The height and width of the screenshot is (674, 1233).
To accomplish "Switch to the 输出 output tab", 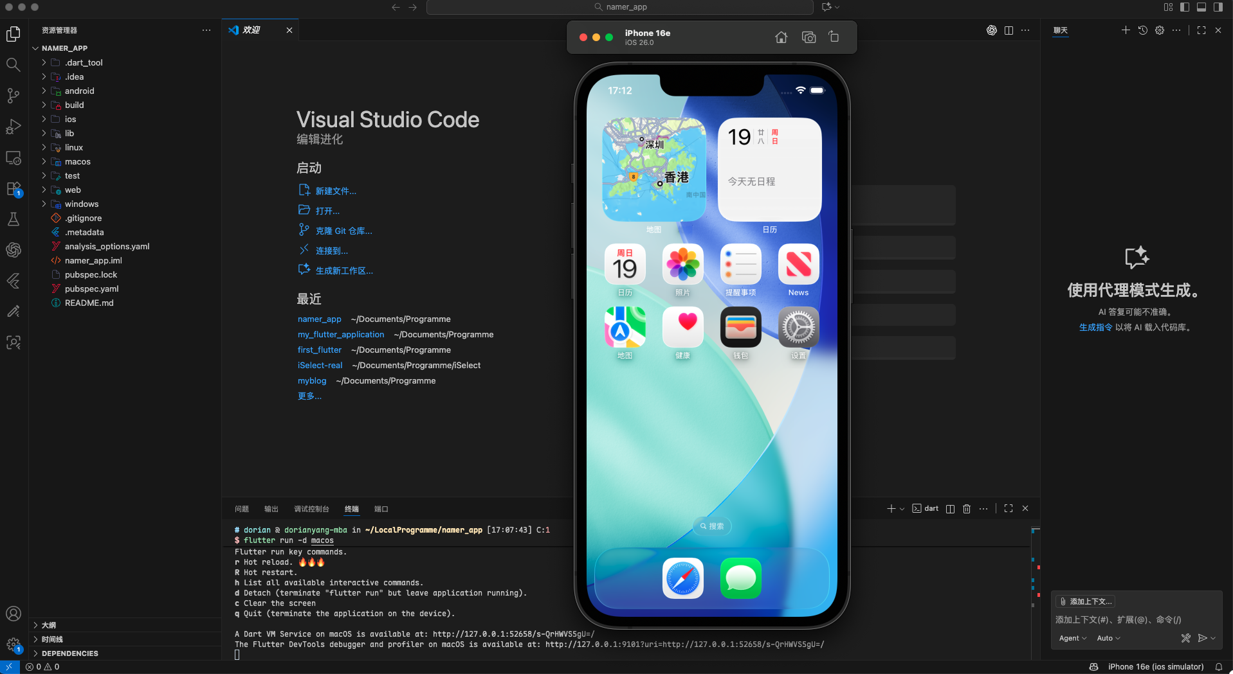I will pyautogui.click(x=271, y=509).
